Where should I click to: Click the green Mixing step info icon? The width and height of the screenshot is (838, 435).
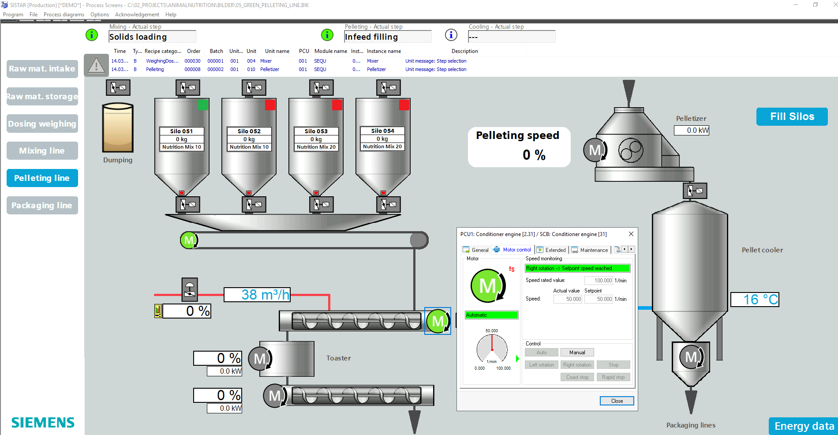click(92, 35)
